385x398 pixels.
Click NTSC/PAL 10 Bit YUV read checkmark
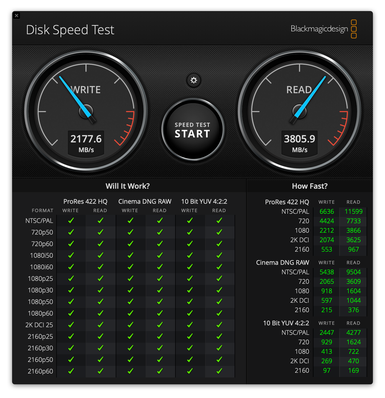219,221
